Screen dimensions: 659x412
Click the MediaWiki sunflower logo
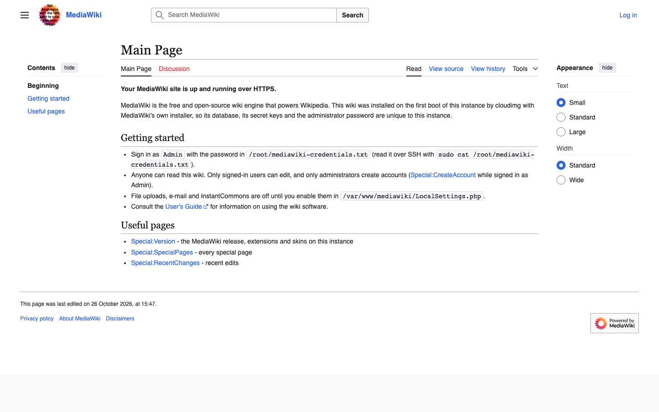coord(50,15)
